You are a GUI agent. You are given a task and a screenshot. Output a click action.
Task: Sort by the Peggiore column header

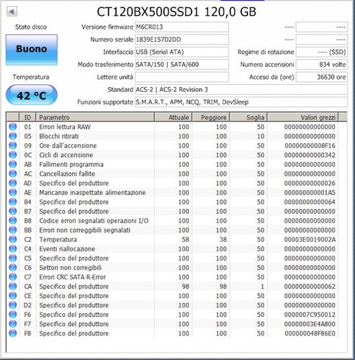coord(211,117)
